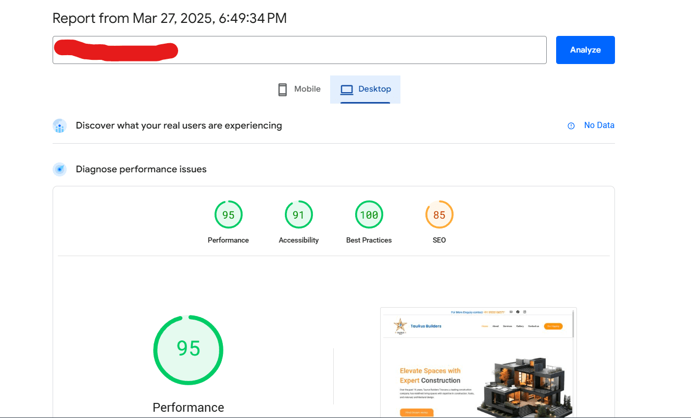Click the Facebook icon in page preview

[518, 312]
